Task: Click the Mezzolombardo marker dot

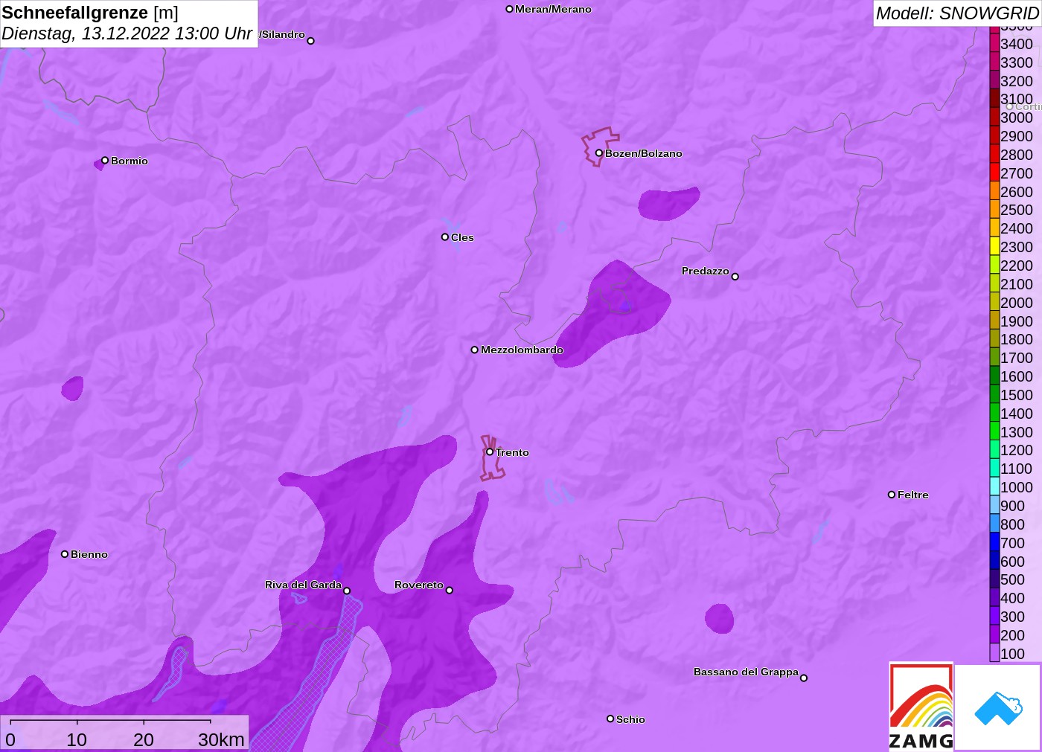Action: click(x=474, y=350)
